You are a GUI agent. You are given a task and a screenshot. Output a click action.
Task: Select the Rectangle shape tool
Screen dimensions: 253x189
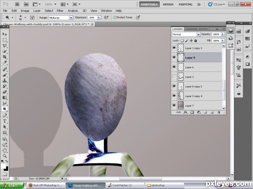point(5,133)
